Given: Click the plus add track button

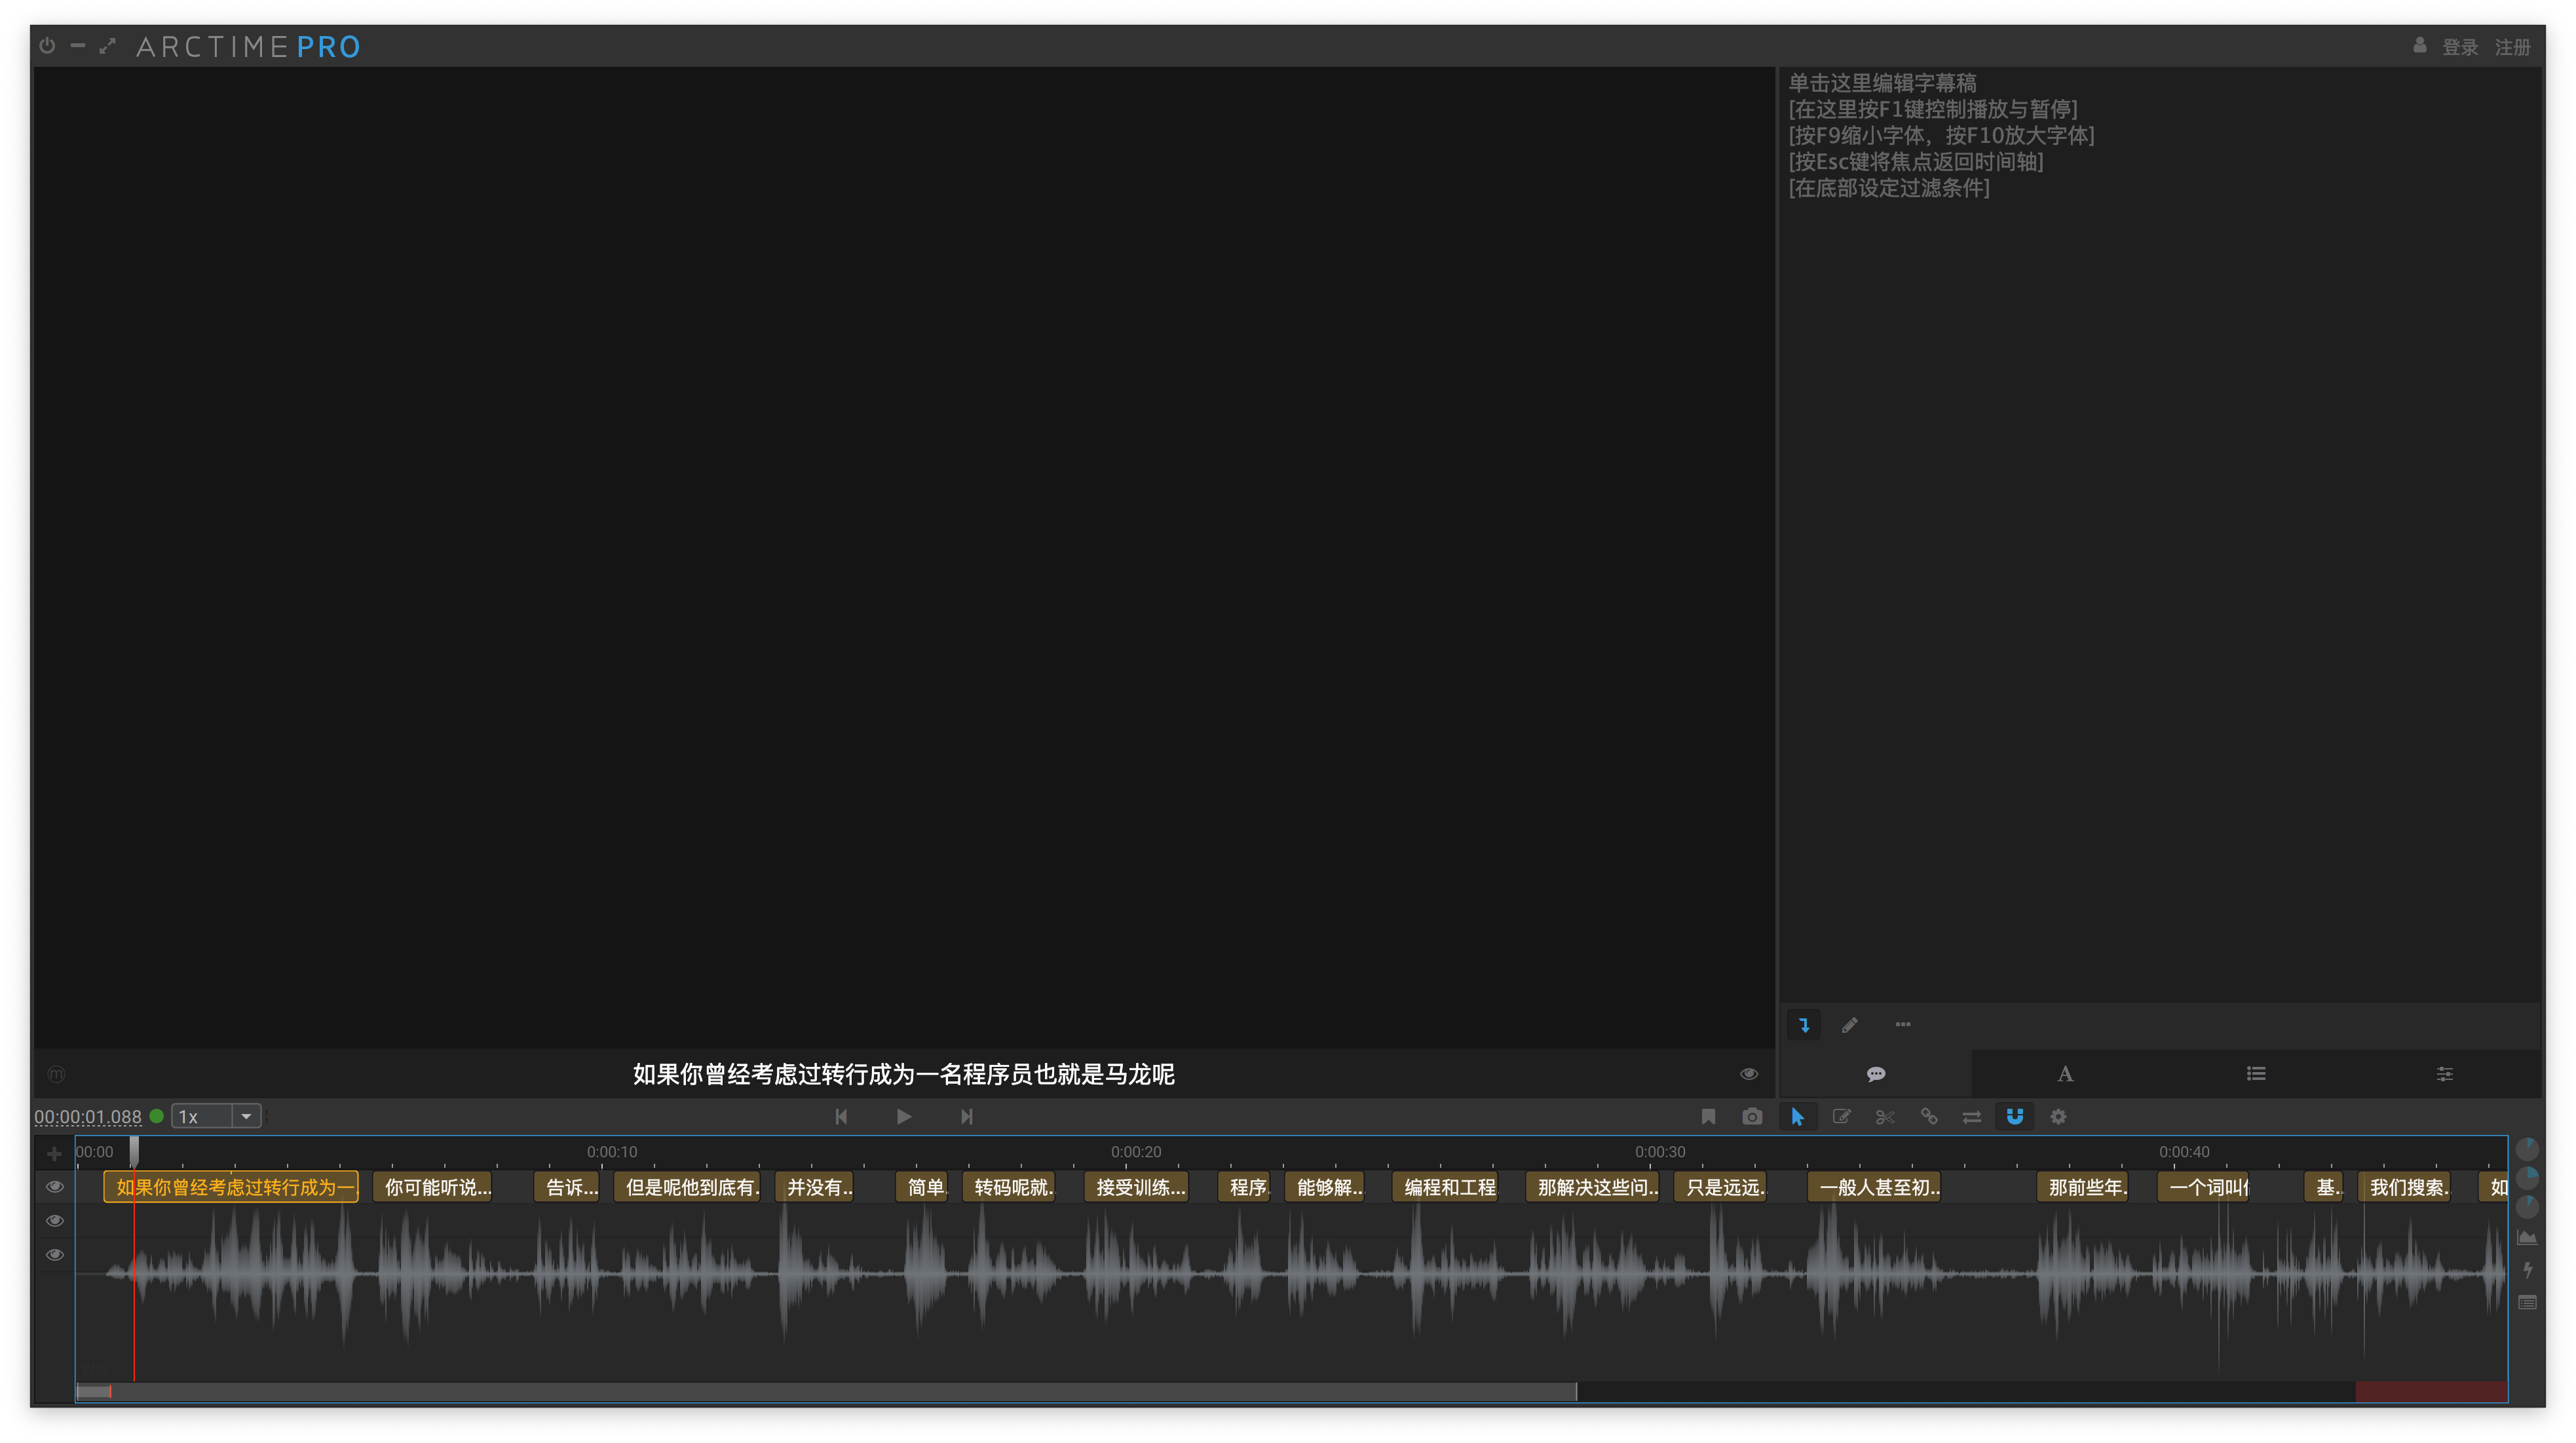Looking at the screenshot, I should click(x=55, y=1154).
